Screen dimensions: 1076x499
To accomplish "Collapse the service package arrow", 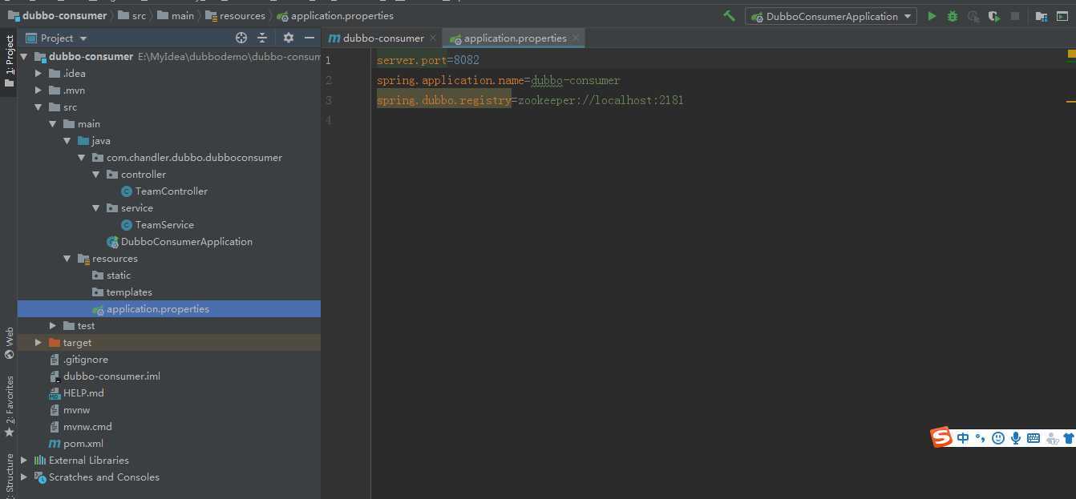I will pyautogui.click(x=96, y=207).
